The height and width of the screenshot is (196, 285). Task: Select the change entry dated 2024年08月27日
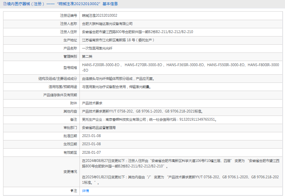coord(181,164)
